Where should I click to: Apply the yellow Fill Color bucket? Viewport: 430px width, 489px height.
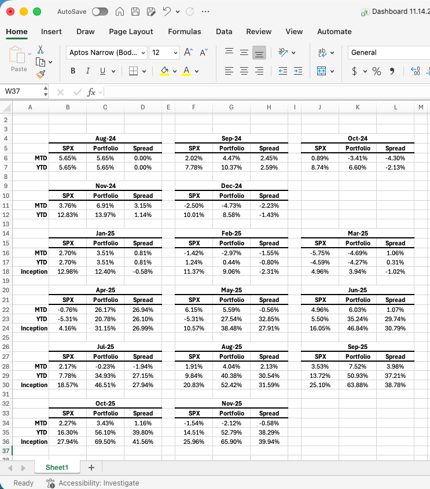164,71
